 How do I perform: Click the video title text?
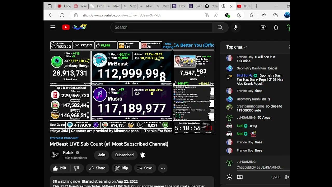tap(109, 144)
